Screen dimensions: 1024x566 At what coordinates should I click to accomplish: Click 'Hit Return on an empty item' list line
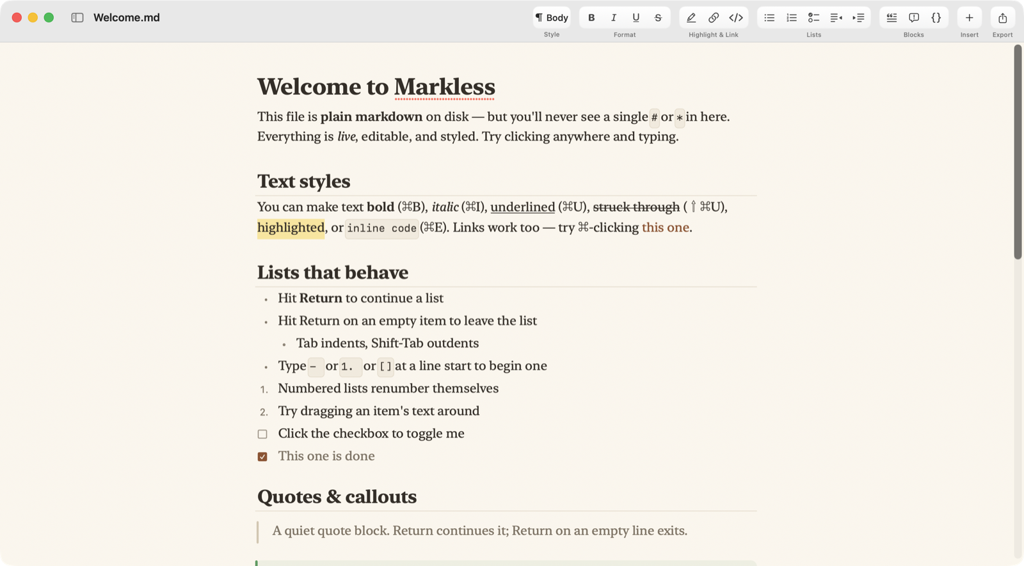[x=407, y=321]
